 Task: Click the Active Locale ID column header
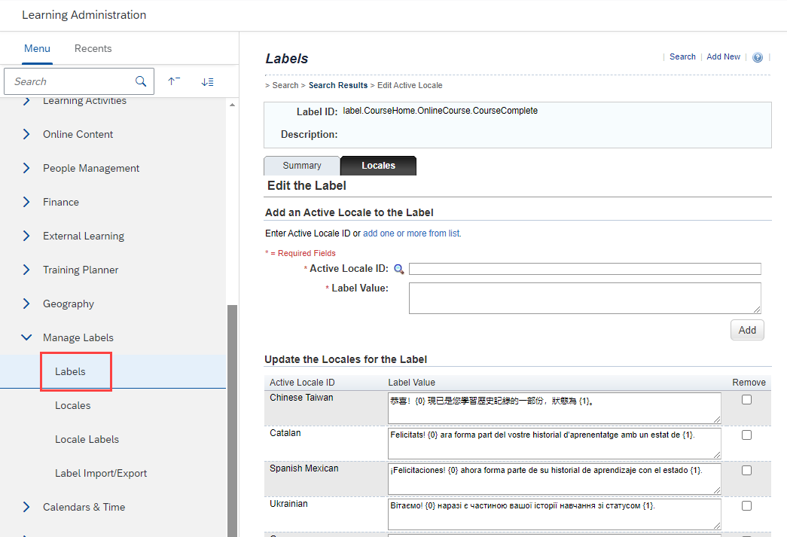tap(302, 383)
